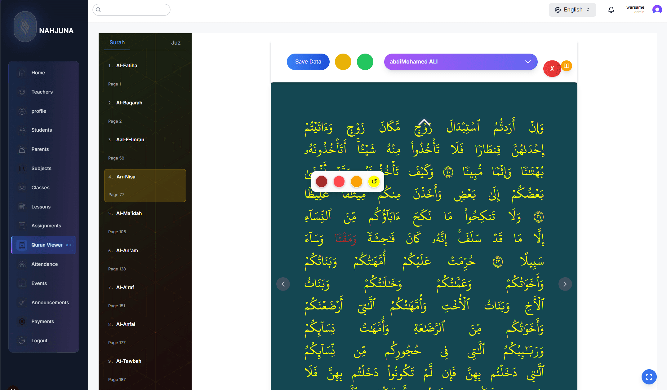Click the Lessons pencil icon

point(22,207)
